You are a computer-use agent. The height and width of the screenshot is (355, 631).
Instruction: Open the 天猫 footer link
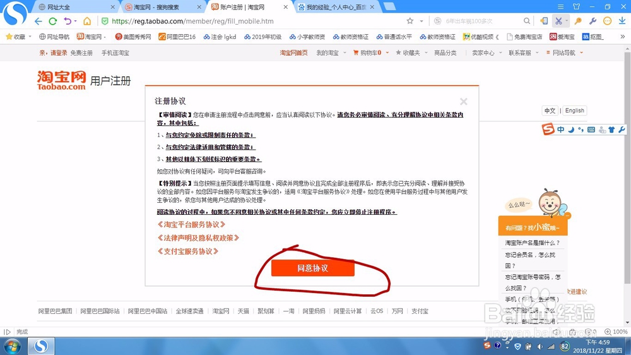[x=243, y=311]
